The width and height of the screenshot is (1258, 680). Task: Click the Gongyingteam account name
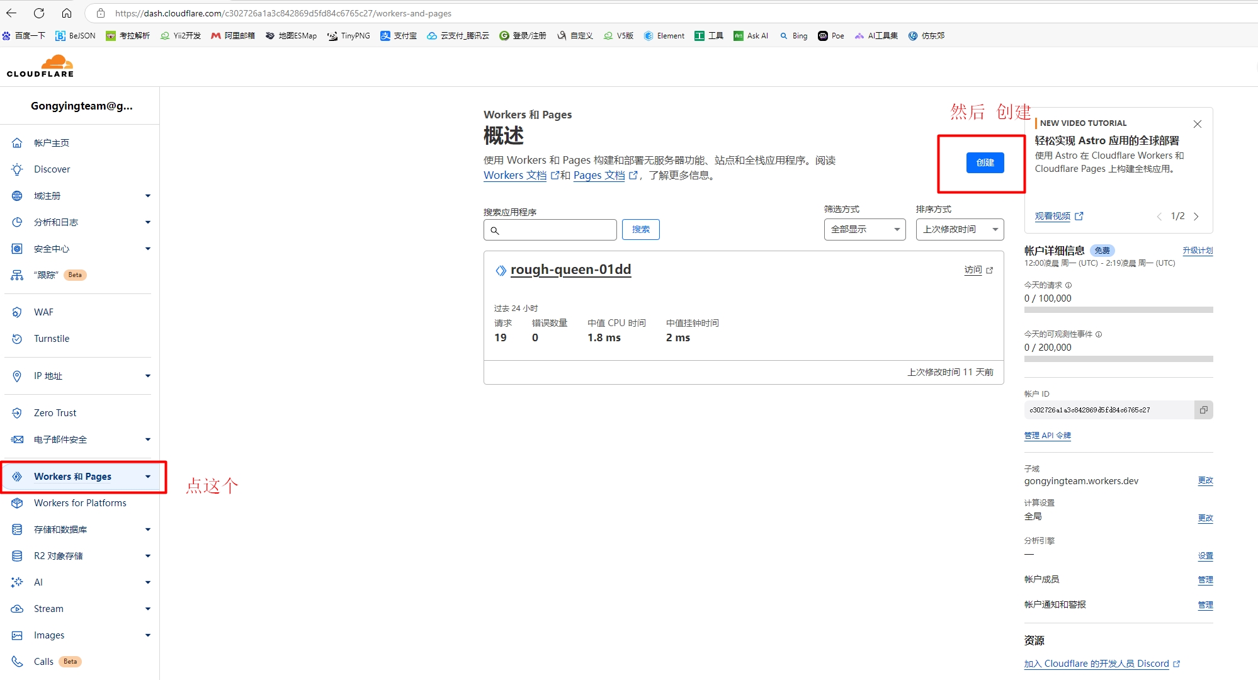tap(82, 106)
